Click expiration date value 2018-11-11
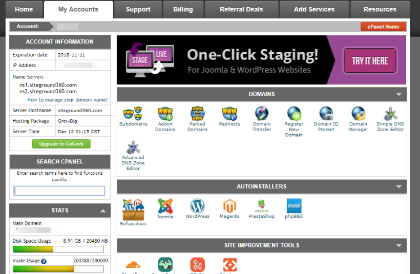This screenshot has height=274, width=420. (x=71, y=55)
